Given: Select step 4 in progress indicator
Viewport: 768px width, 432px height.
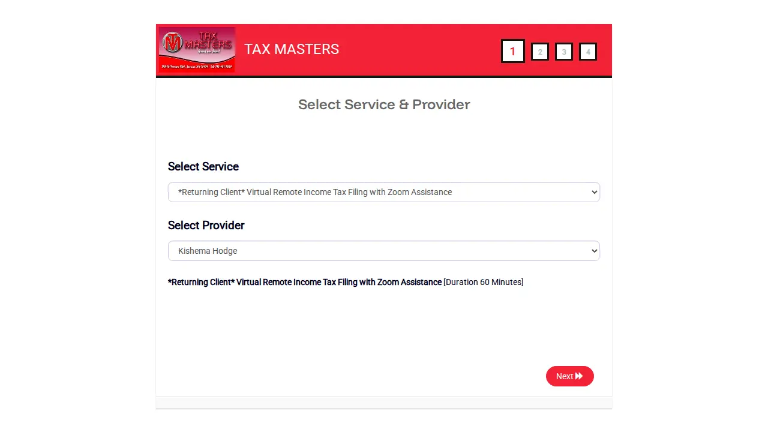Looking at the screenshot, I should (x=588, y=52).
